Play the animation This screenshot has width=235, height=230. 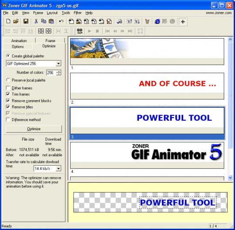tap(90, 31)
